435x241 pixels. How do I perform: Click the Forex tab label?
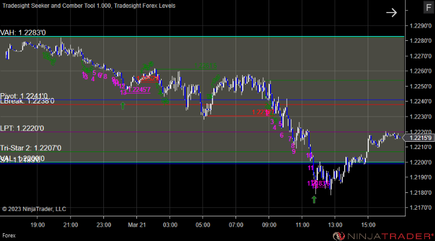coord(9,236)
